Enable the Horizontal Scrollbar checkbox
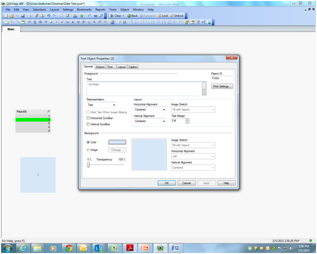Image resolution: width=317 pixels, height=254 pixels. coord(88,118)
